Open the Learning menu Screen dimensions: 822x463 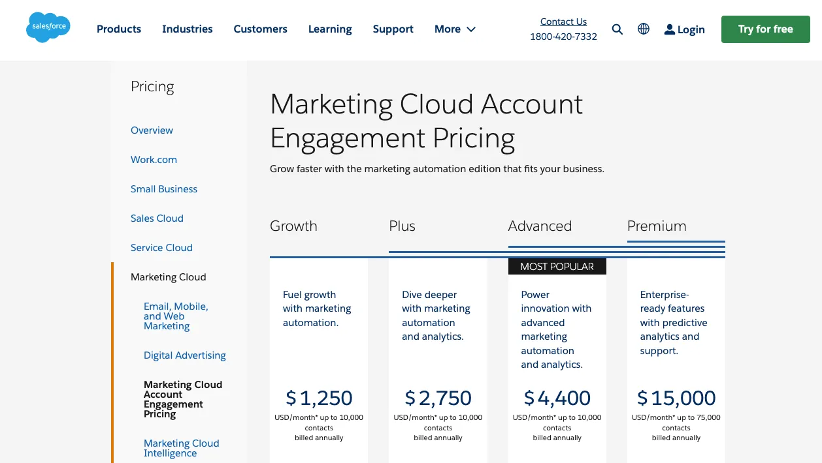(330, 29)
